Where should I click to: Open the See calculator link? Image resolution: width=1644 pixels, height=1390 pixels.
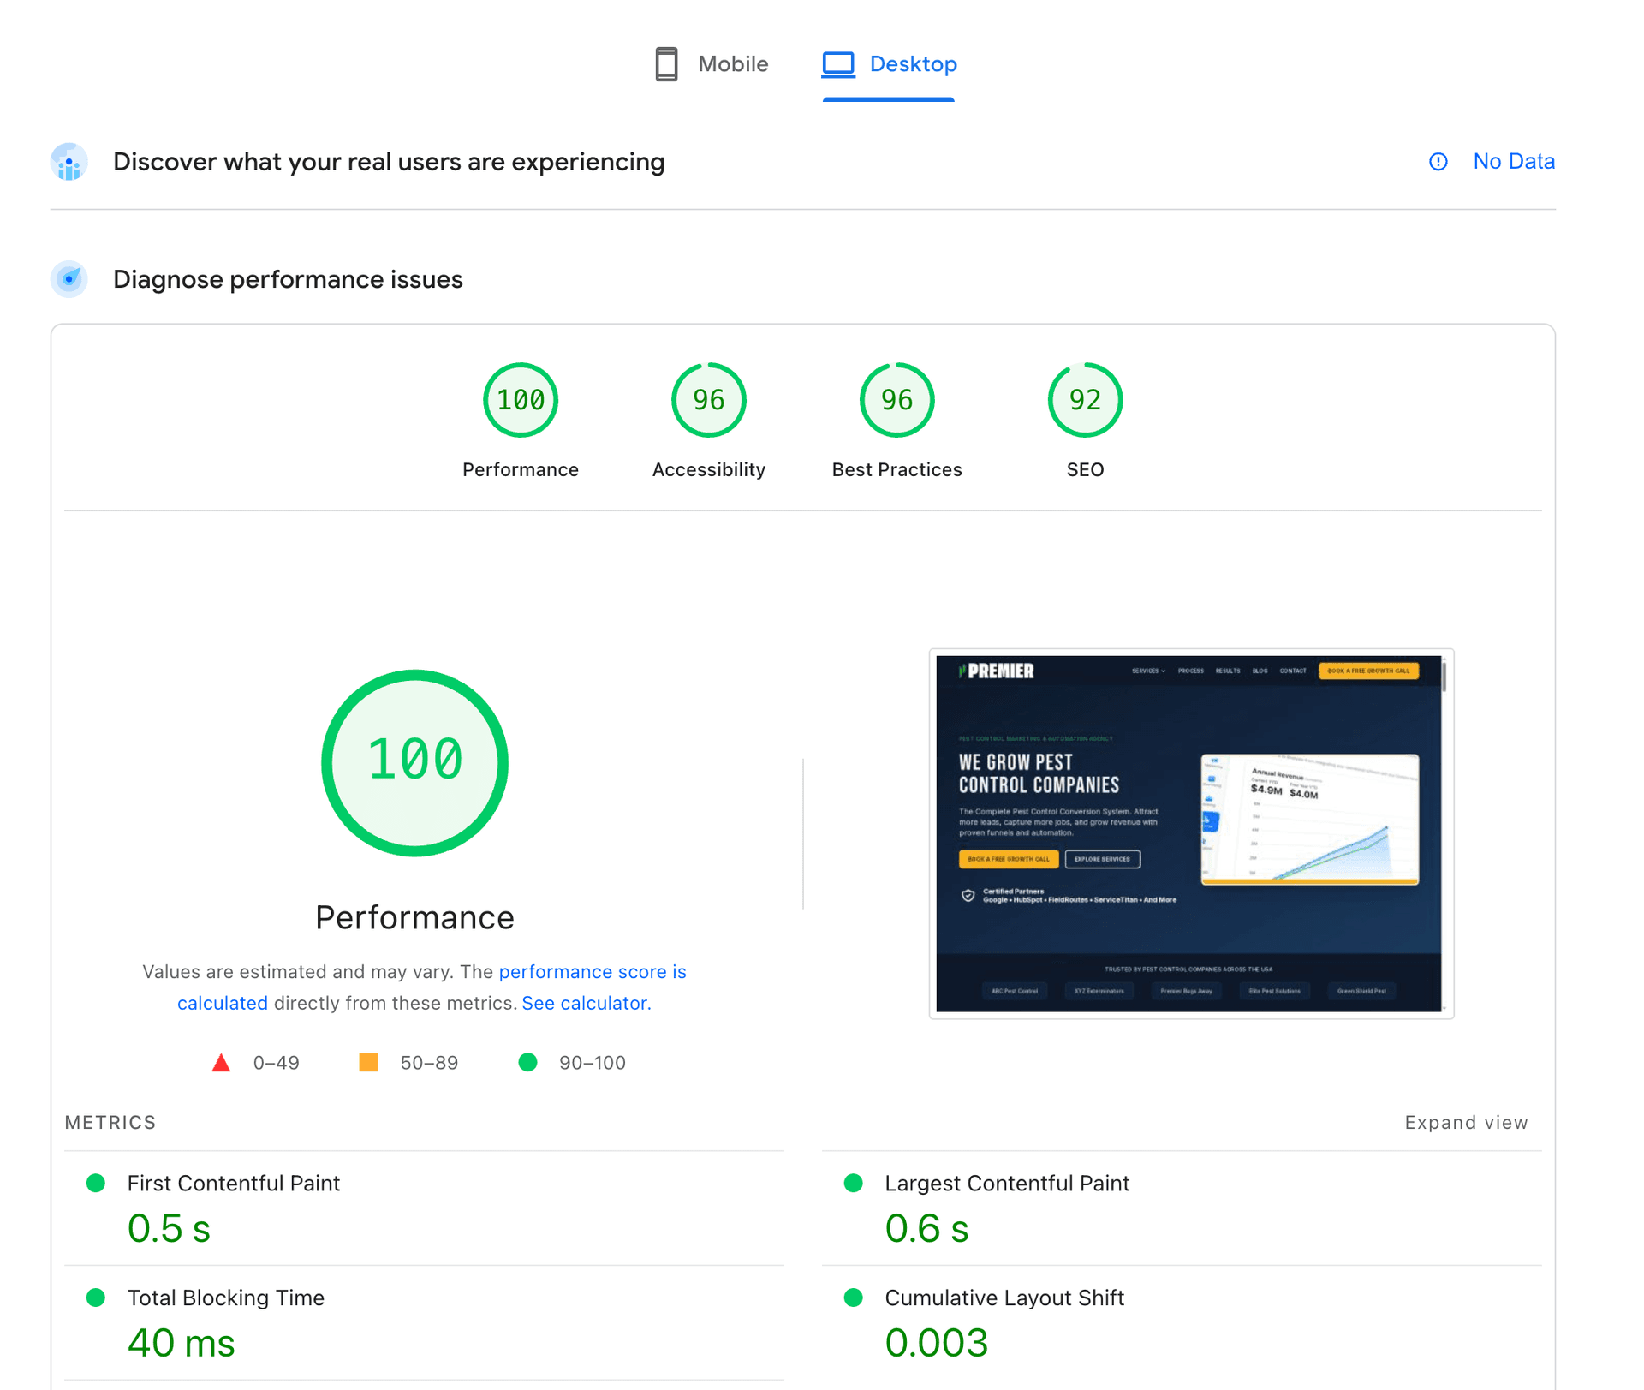click(x=585, y=1003)
